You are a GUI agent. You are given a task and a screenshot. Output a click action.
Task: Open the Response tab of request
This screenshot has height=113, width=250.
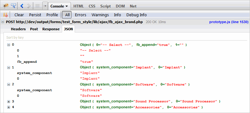click(51, 29)
